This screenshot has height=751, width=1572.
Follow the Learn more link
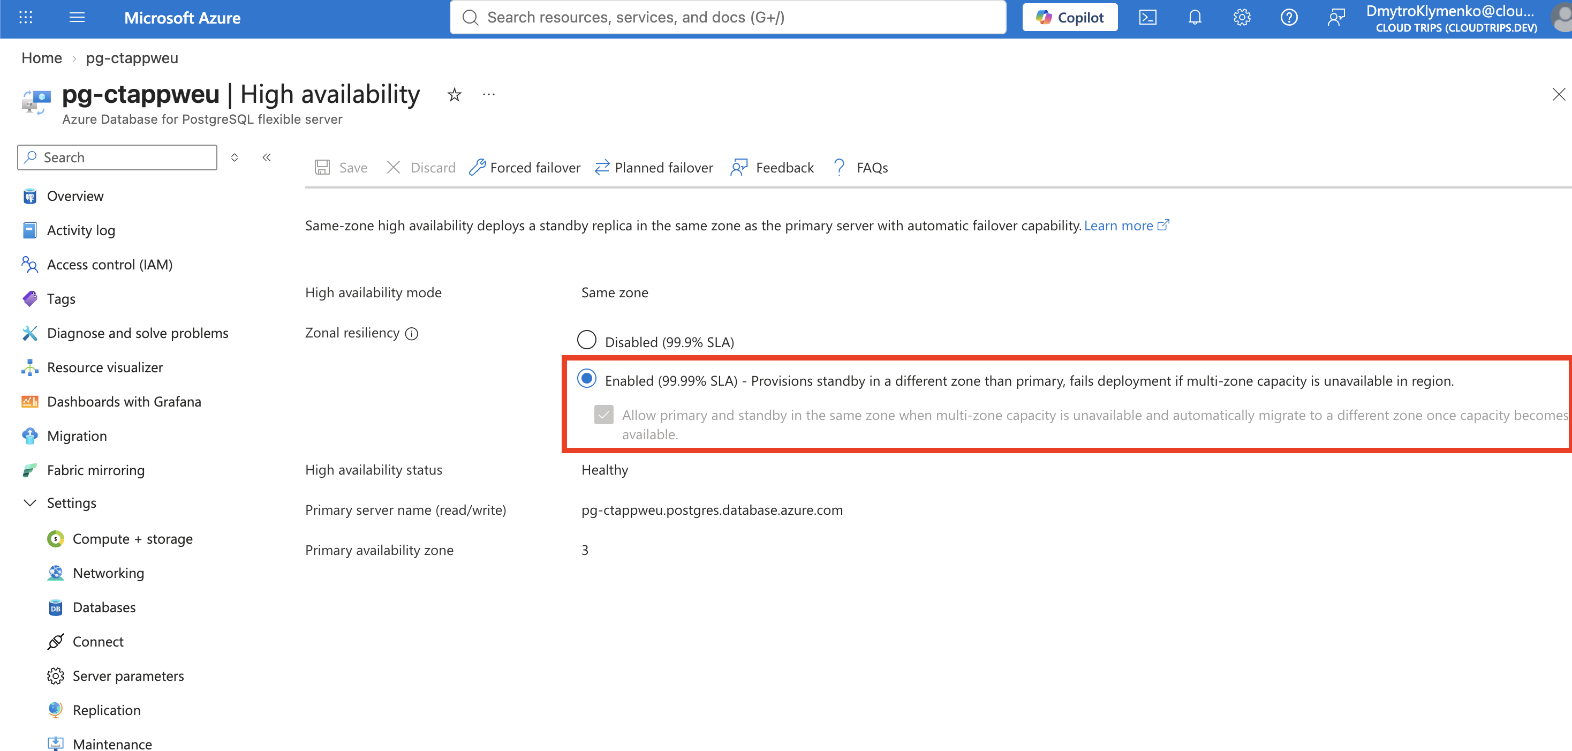click(x=1126, y=226)
